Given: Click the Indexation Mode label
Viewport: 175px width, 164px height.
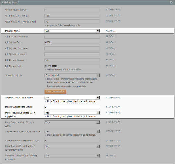Looking at the screenshot, I should 13,75.
